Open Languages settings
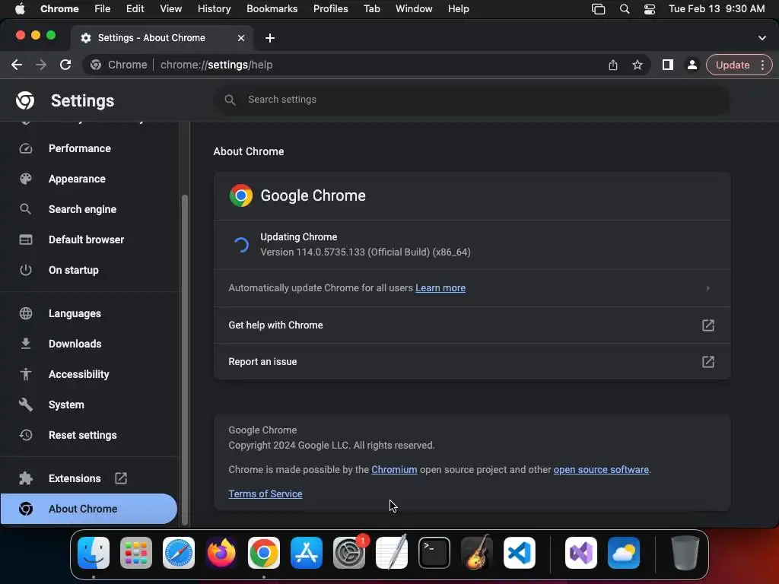The width and height of the screenshot is (779, 584). click(90, 313)
